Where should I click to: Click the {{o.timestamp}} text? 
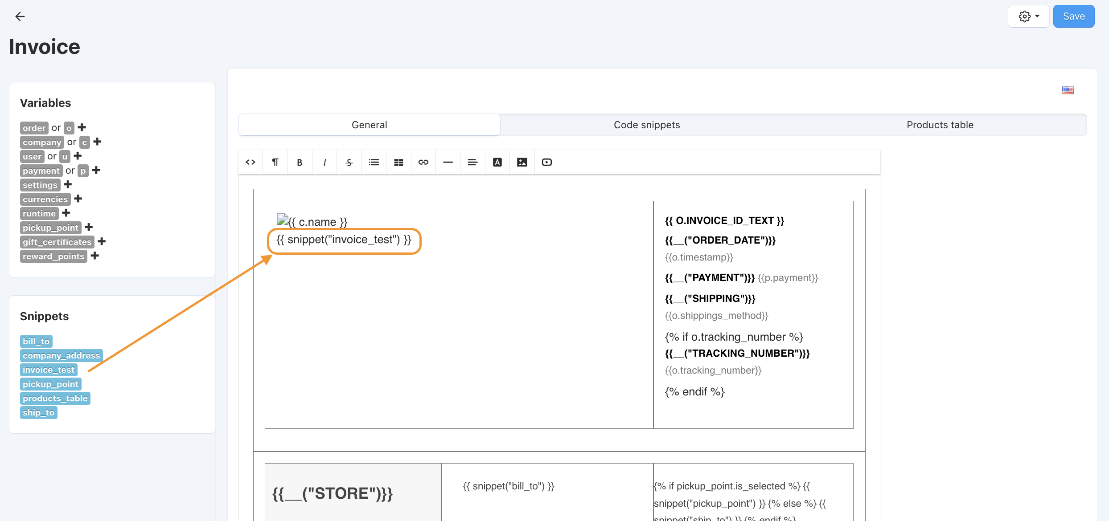pos(699,257)
